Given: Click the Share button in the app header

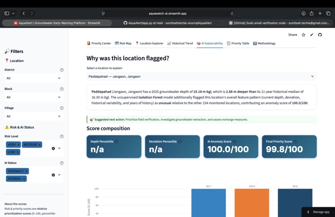Looking at the screenshot, I should coord(293,35).
